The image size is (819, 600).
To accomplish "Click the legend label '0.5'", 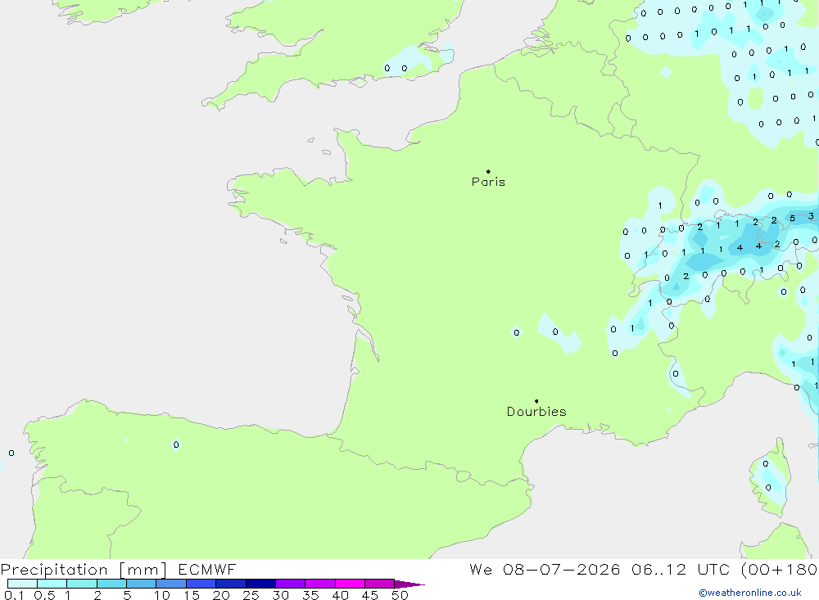I will (x=44, y=595).
